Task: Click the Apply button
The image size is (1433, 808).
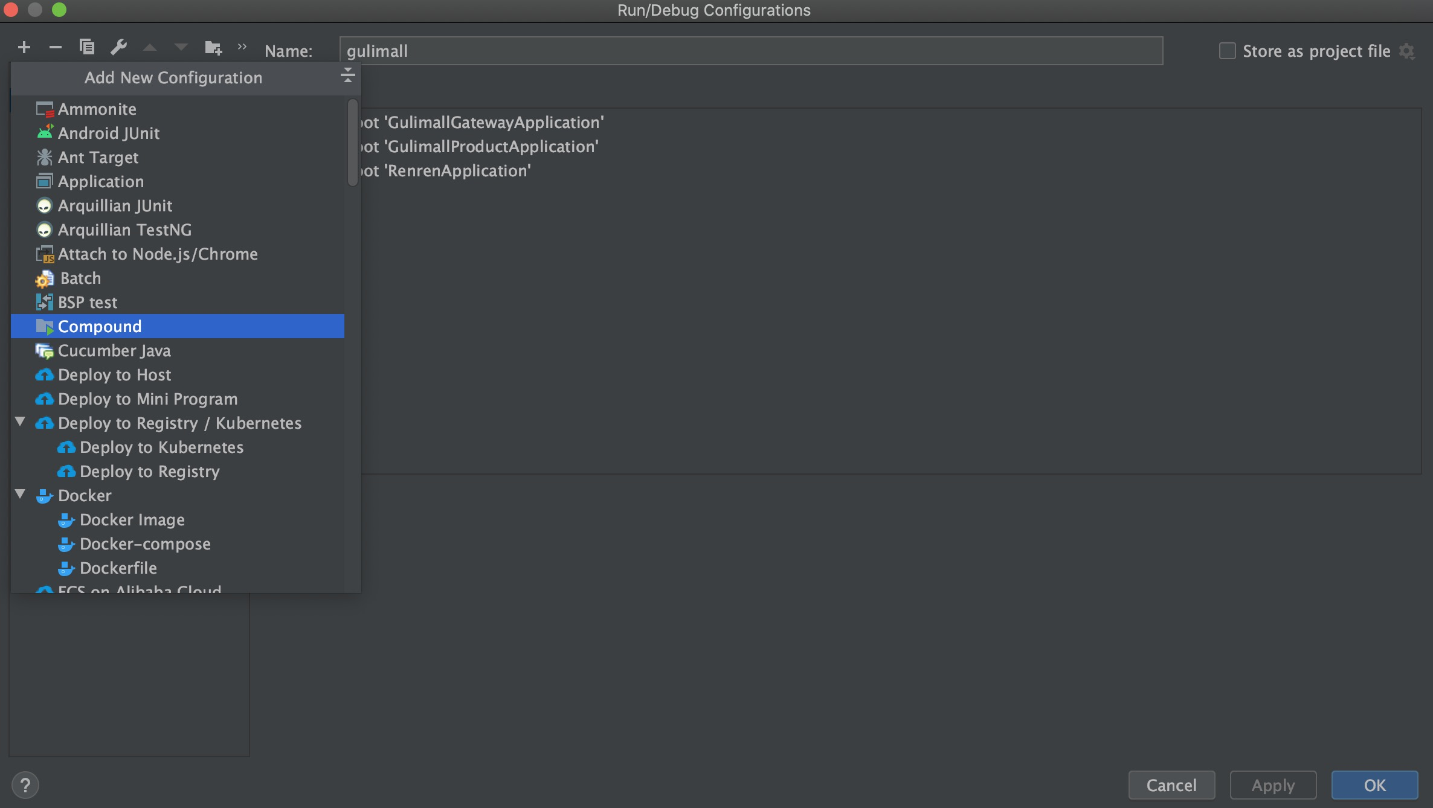Action: [1272, 784]
